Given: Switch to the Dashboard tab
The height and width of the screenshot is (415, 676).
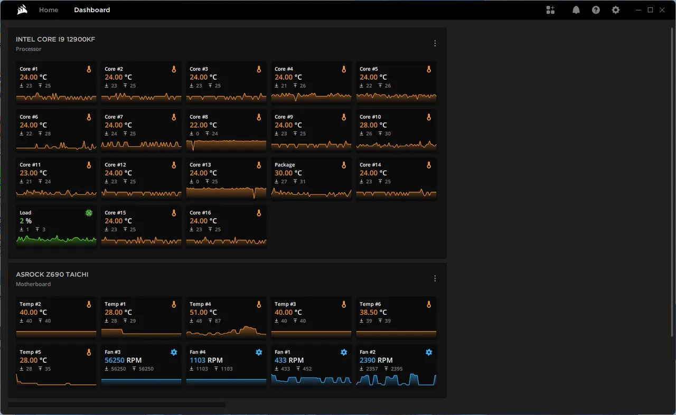Looking at the screenshot, I should 92,10.
